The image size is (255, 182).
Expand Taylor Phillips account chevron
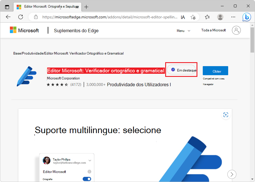tap(90, 161)
